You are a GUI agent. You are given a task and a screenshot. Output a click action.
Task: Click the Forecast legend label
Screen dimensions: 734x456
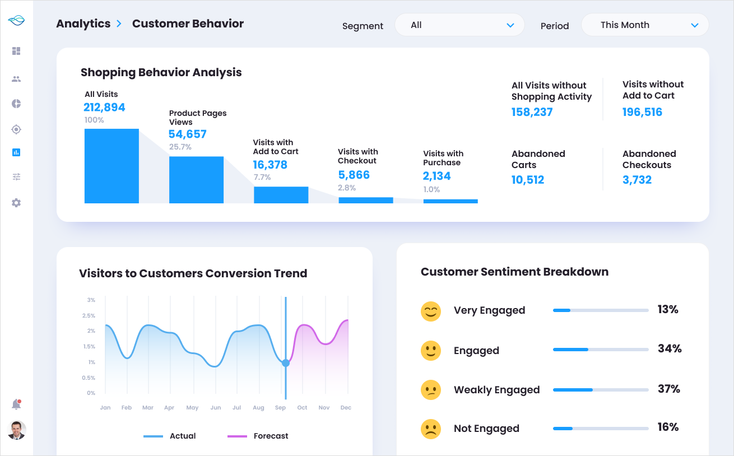271,436
